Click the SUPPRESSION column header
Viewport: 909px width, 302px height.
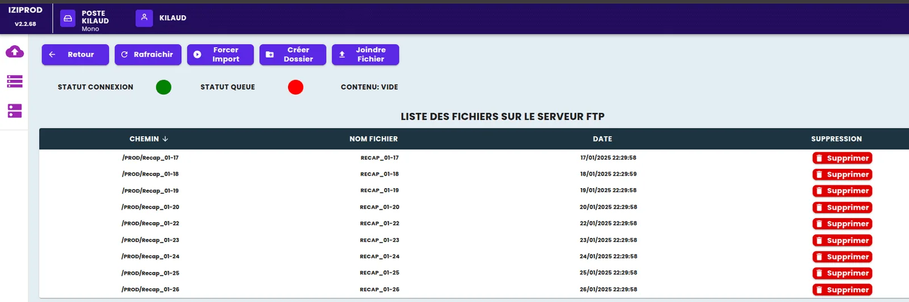point(836,139)
